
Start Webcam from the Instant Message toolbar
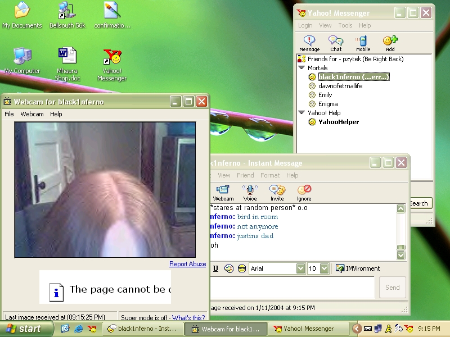coord(223,193)
